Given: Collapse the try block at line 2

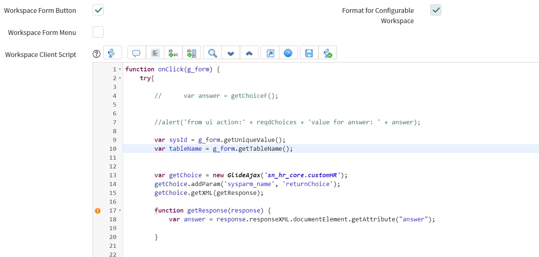Looking at the screenshot, I should (119, 78).
